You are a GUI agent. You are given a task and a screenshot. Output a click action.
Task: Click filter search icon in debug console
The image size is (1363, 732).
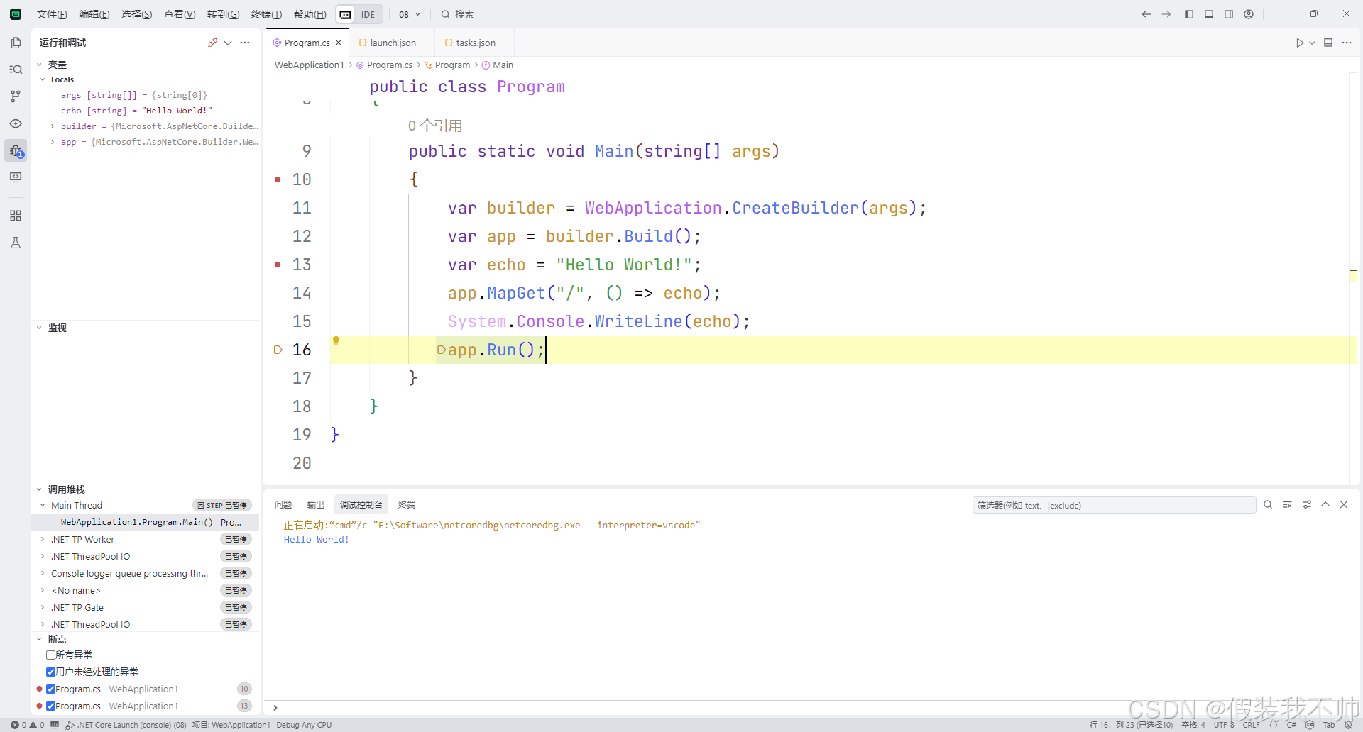click(1268, 505)
